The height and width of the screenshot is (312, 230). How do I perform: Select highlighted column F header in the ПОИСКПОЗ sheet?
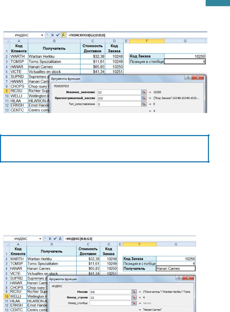pyautogui.click(x=147, y=41)
